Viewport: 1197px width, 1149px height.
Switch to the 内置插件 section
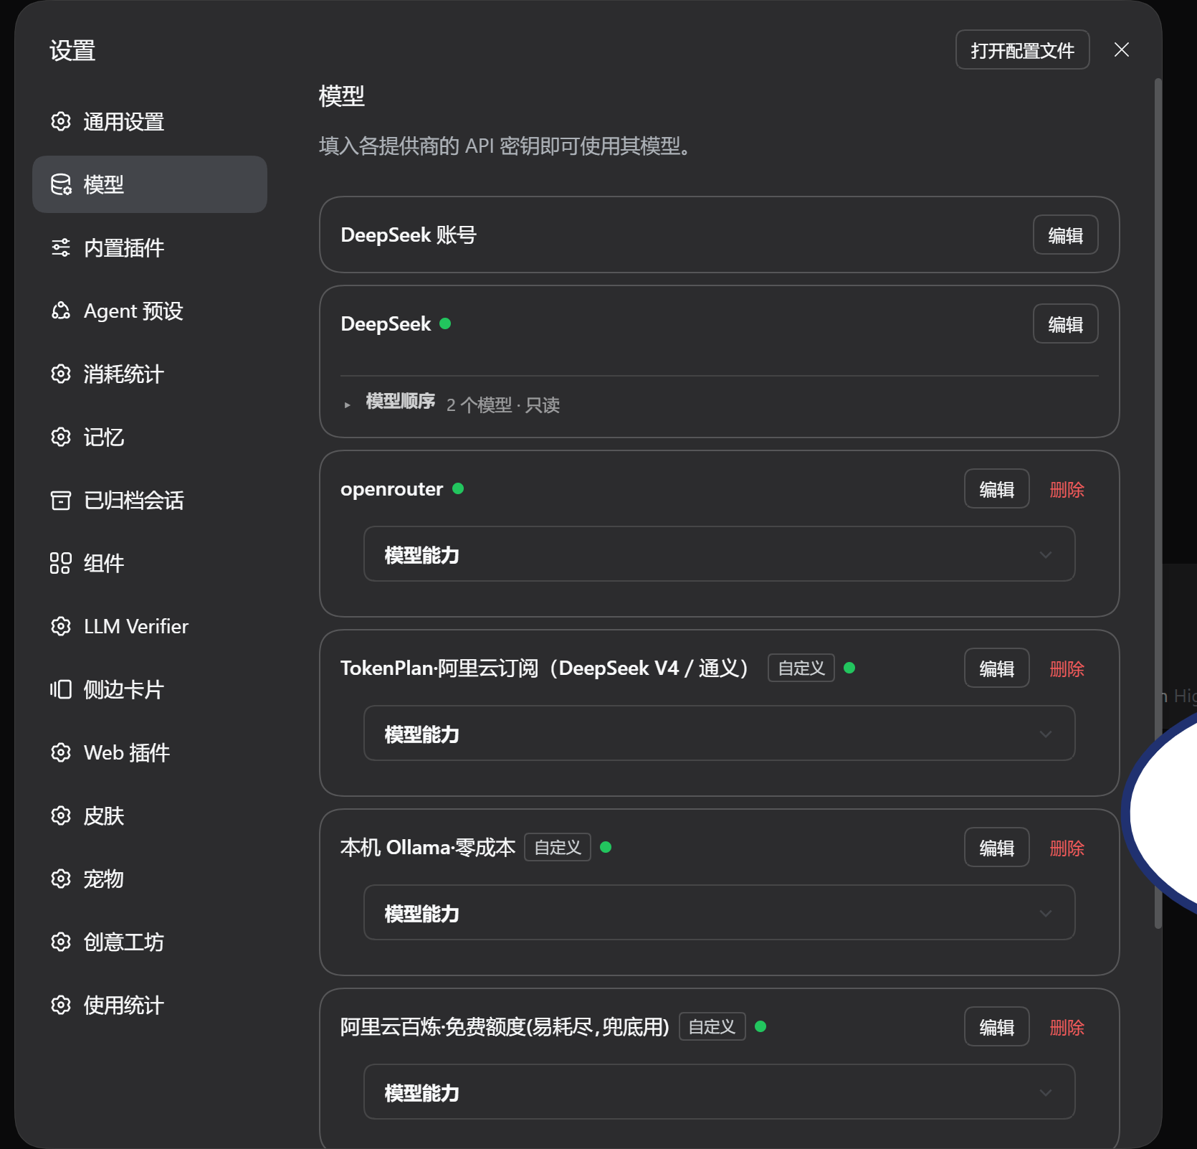[150, 247]
